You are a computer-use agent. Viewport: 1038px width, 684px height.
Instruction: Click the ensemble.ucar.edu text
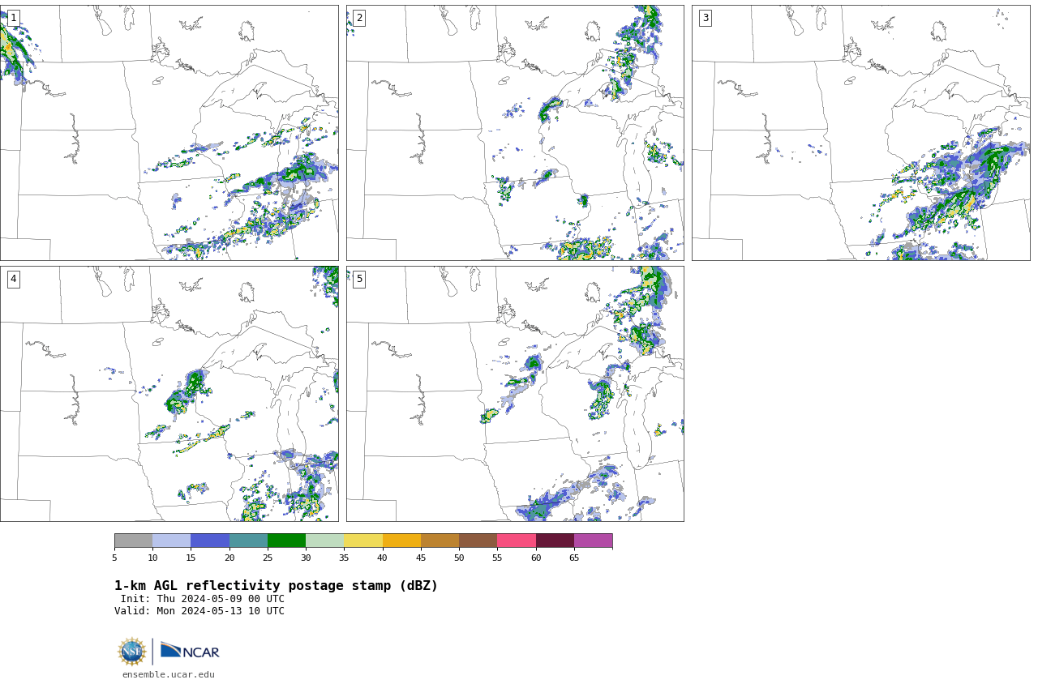click(x=169, y=674)
